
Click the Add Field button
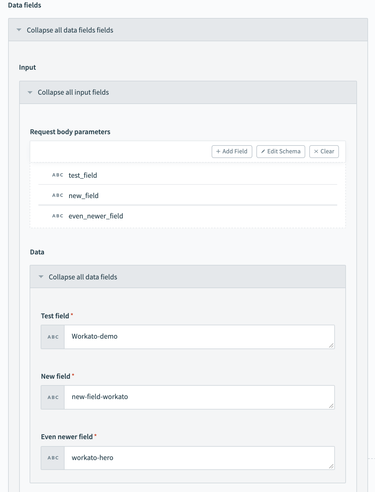[232, 152]
